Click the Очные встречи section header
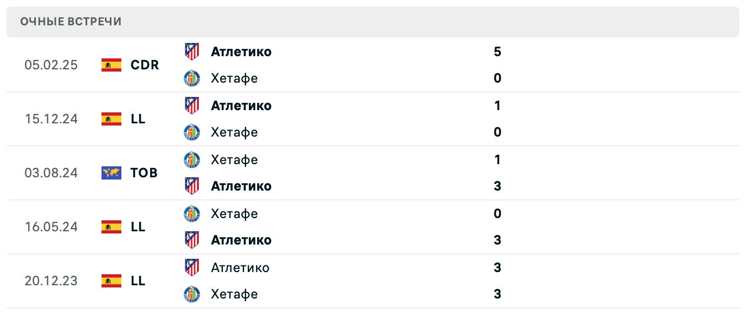The width and height of the screenshot is (747, 315). click(x=71, y=21)
